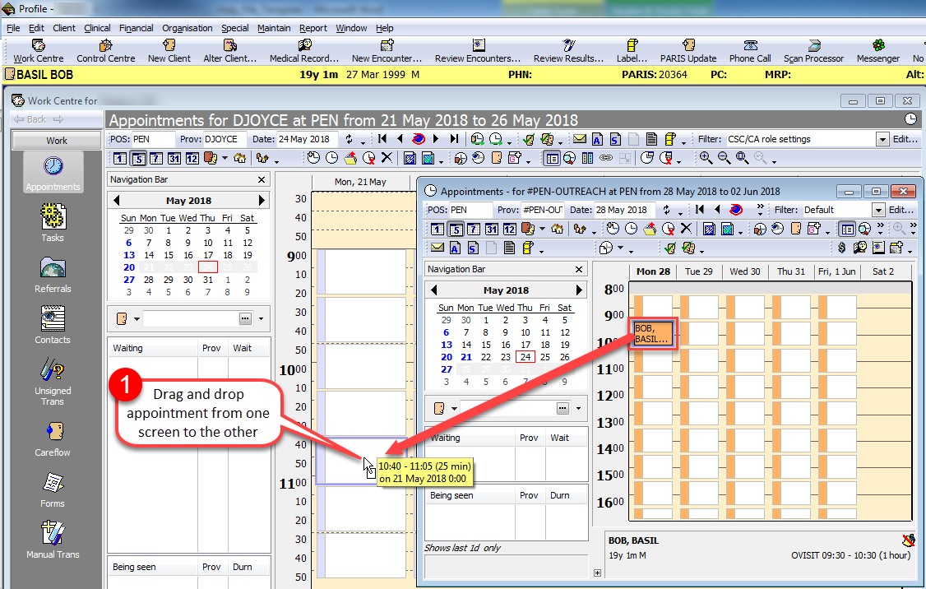Click Edit next to CSC/CA role settings filter
The height and width of the screenshot is (589, 926).
905,139
